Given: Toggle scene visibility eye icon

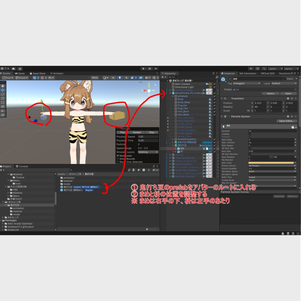Looking at the screenshot, I should 141,78.
